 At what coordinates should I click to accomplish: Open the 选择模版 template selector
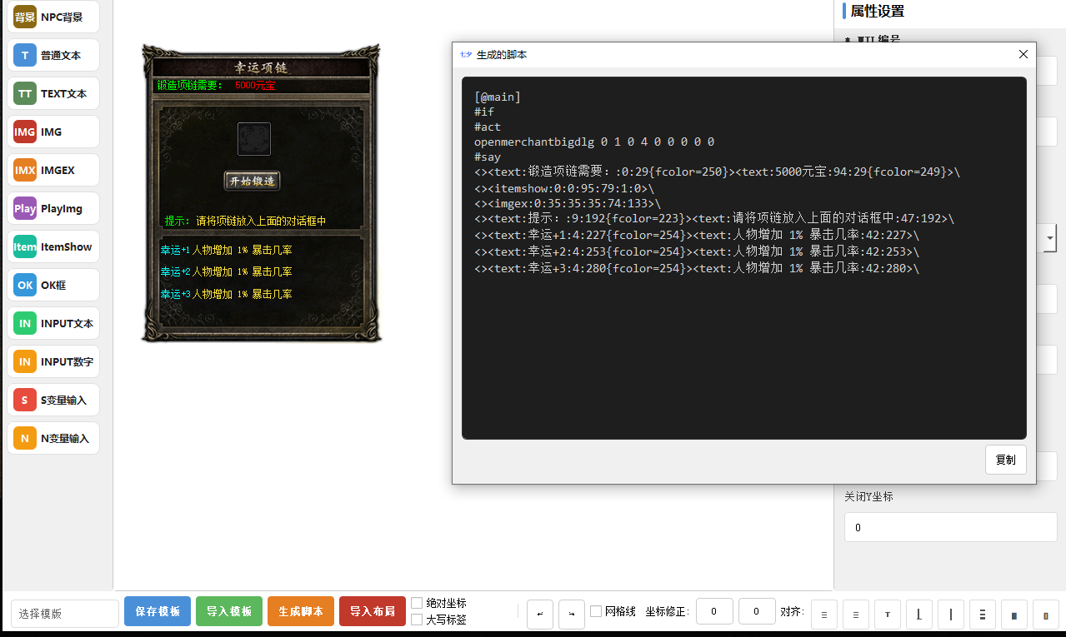pos(65,614)
